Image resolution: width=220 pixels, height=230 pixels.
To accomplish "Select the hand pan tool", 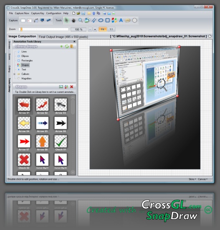I will pyautogui.click(x=73, y=20).
